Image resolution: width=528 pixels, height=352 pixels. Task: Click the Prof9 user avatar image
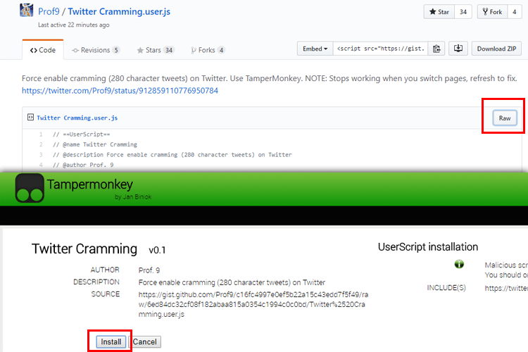[x=26, y=10]
